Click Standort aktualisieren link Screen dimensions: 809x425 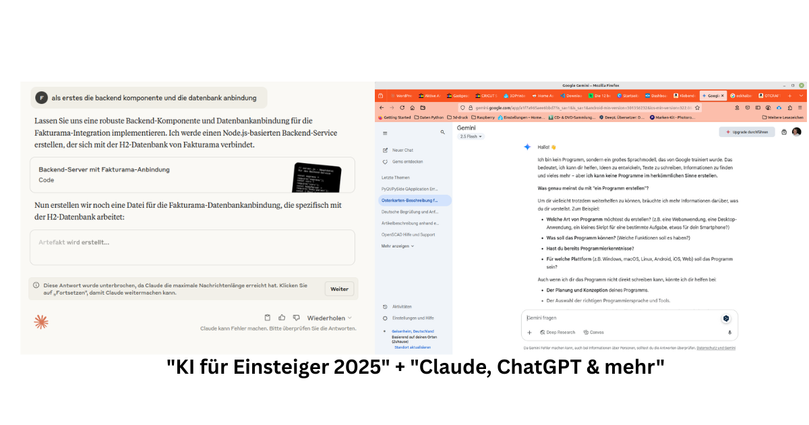coord(412,347)
